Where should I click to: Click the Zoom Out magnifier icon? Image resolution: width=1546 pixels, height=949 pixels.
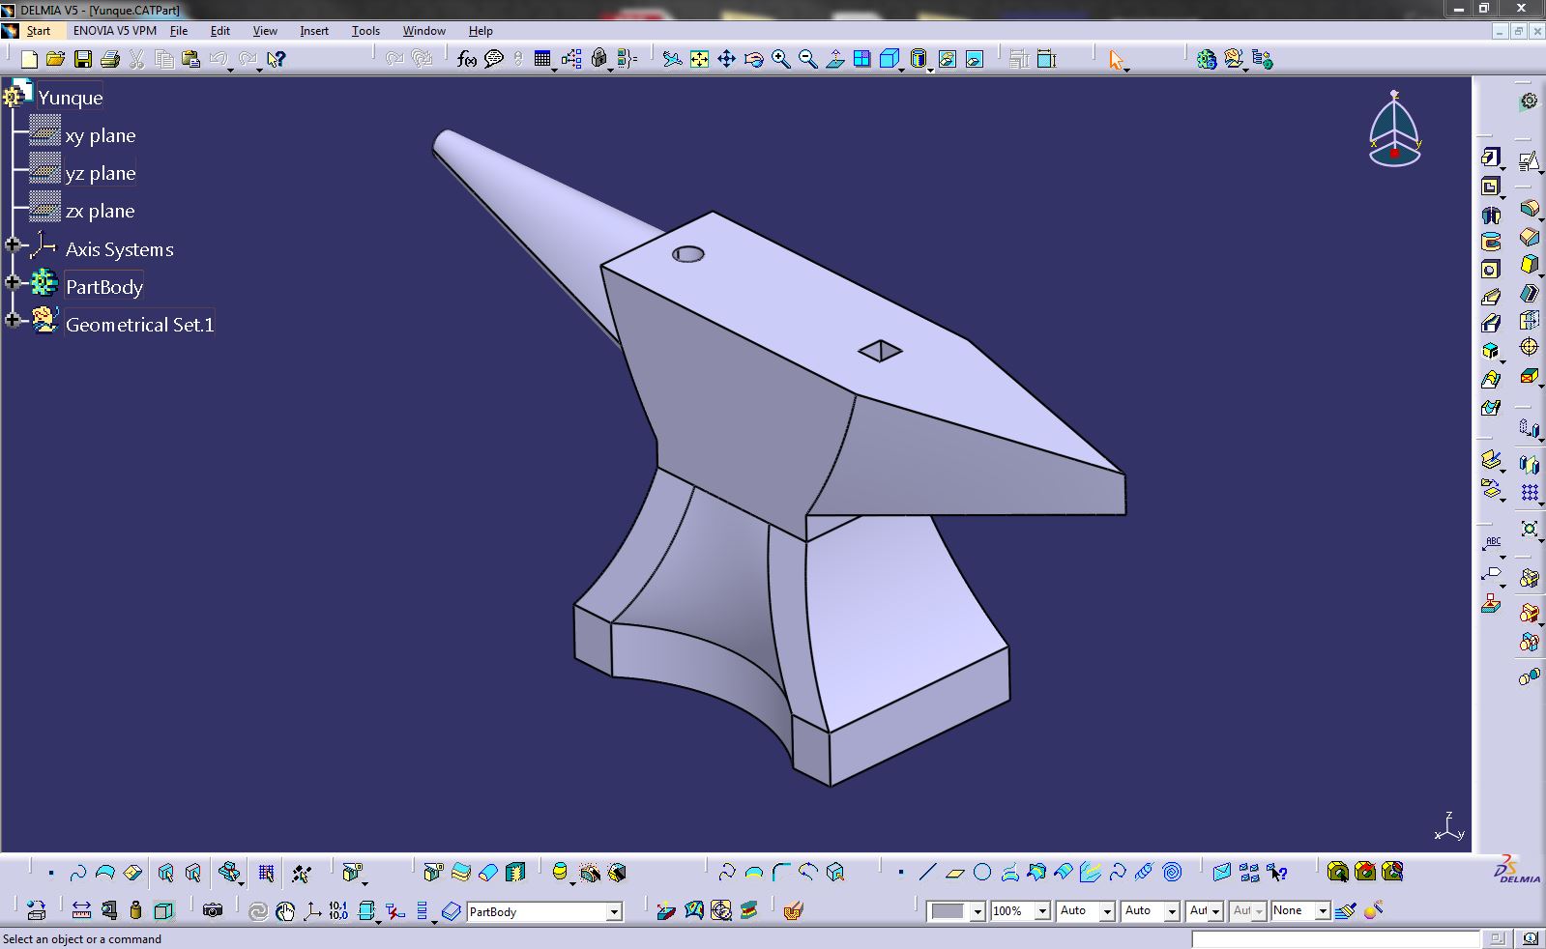[x=808, y=59]
